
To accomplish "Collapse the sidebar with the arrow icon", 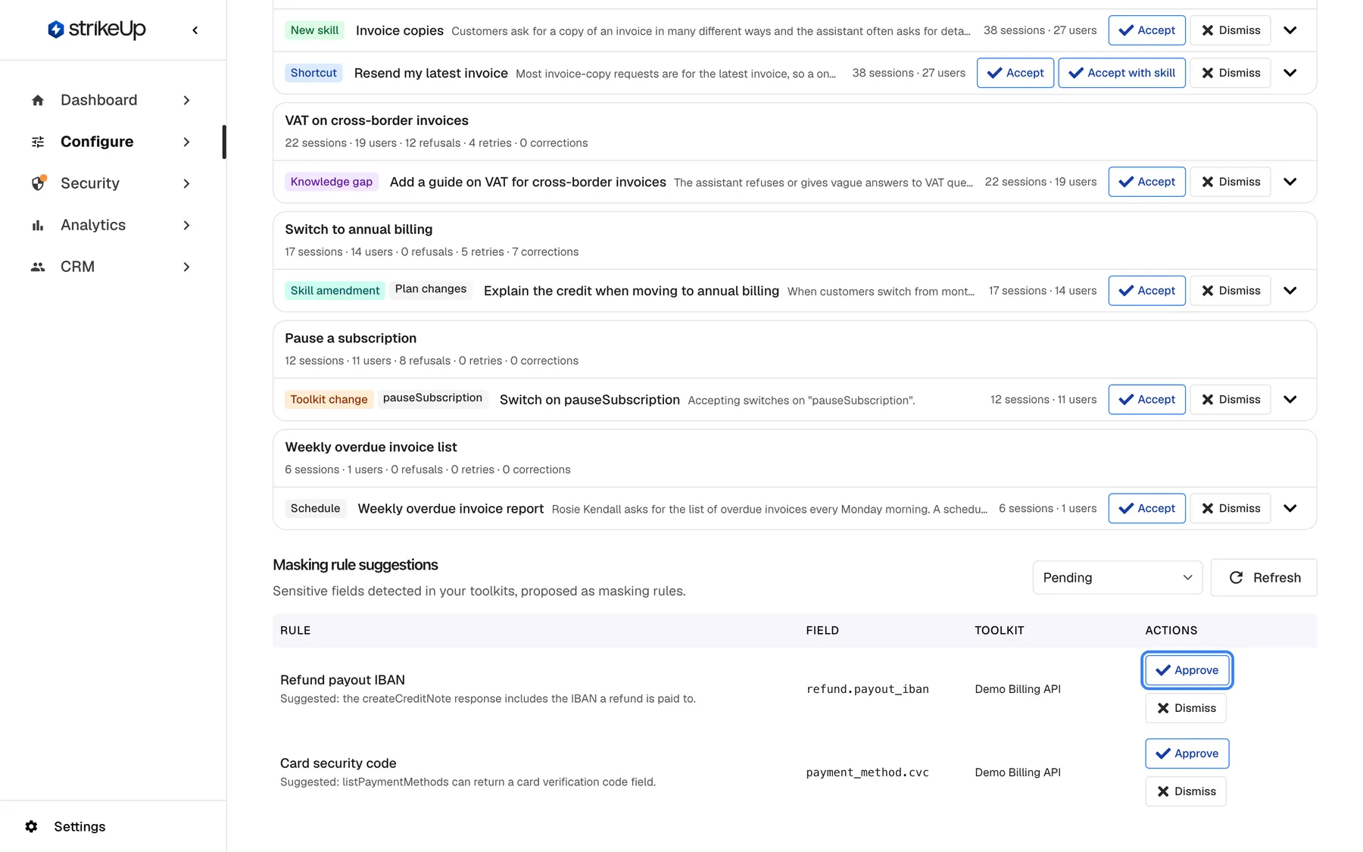I will coord(195,30).
